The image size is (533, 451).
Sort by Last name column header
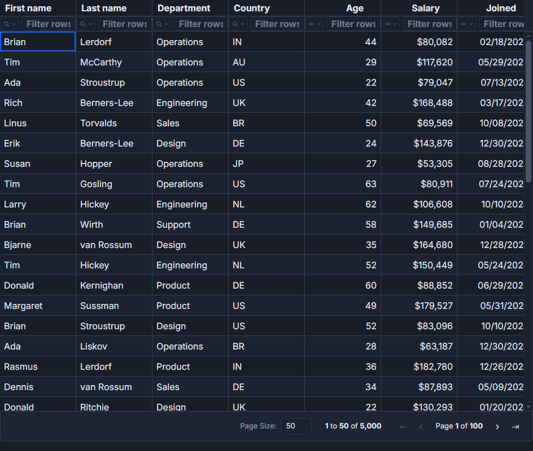(x=114, y=8)
